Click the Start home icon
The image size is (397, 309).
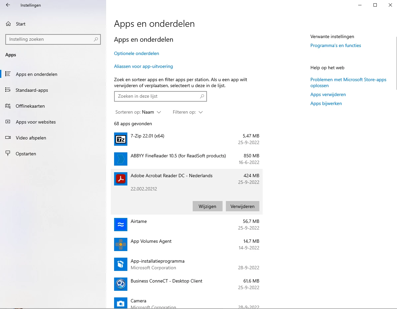[8, 24]
